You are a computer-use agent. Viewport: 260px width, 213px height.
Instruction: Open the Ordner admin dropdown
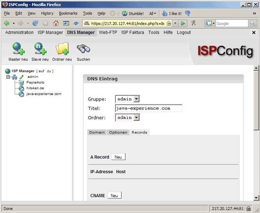click(127, 118)
